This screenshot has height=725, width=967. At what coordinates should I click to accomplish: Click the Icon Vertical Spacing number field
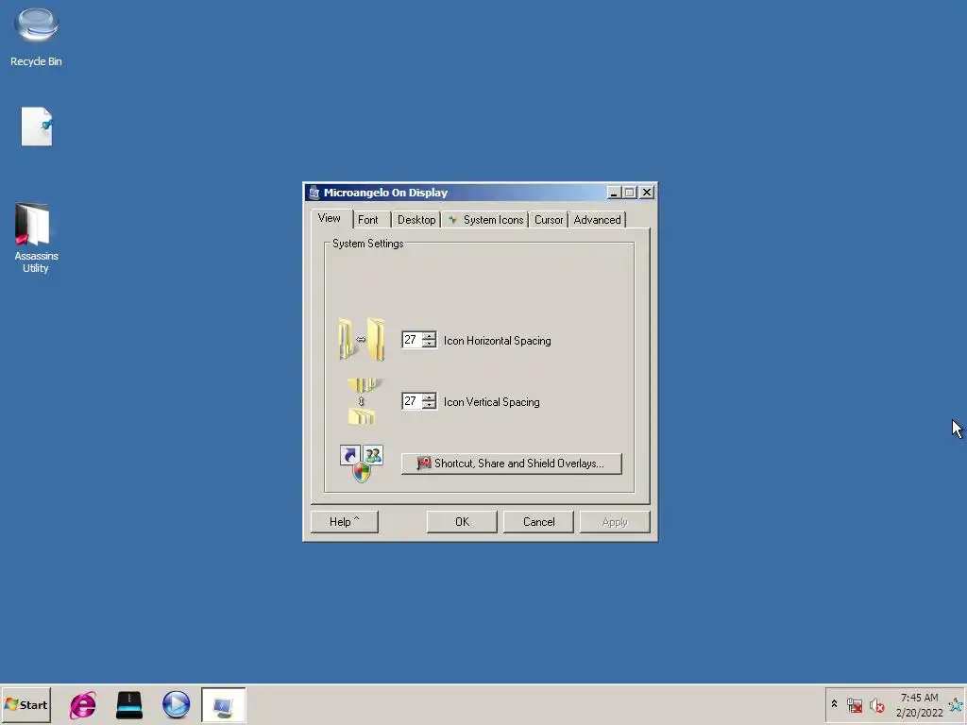click(x=412, y=401)
